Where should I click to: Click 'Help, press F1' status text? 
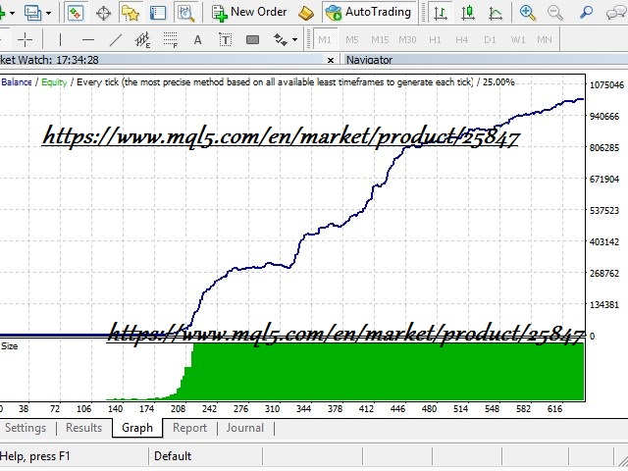click(35, 456)
